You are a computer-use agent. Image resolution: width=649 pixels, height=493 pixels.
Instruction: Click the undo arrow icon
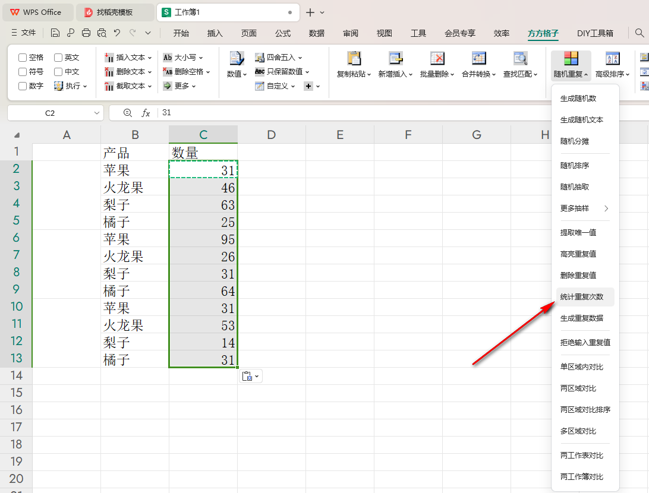click(117, 33)
